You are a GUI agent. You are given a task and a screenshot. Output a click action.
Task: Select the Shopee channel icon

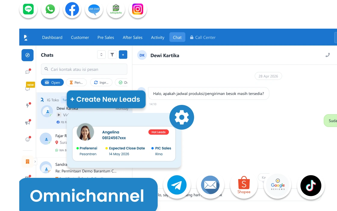tap(244, 185)
